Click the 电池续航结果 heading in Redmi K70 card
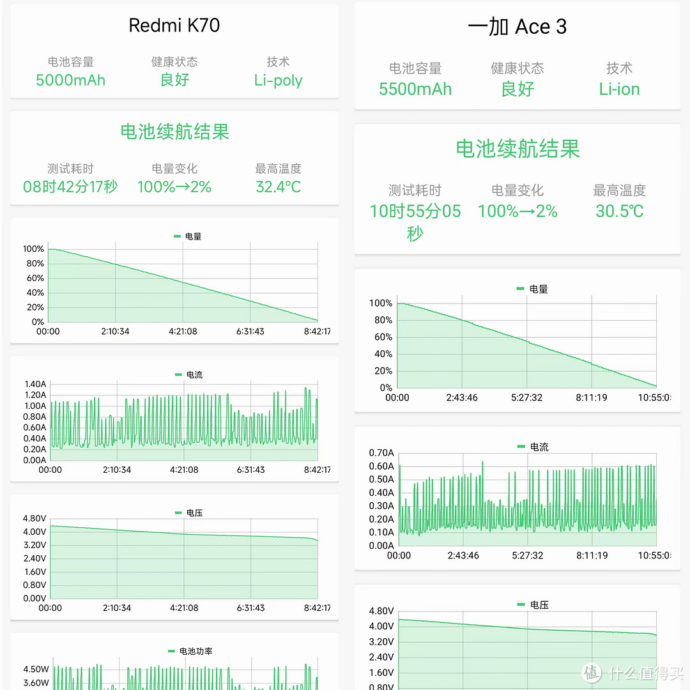The height and width of the screenshot is (690, 690). click(174, 132)
